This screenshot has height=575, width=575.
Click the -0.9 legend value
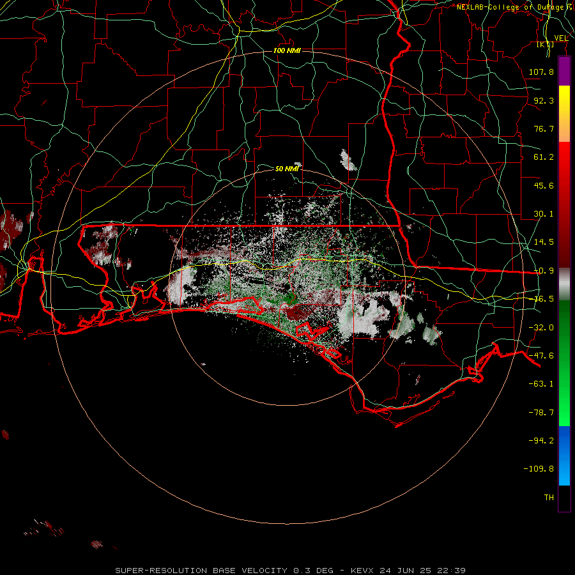pos(544,271)
